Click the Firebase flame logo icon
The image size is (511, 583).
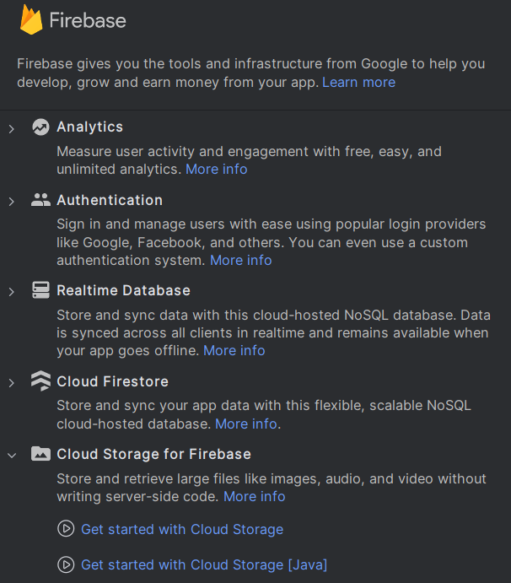(x=31, y=20)
